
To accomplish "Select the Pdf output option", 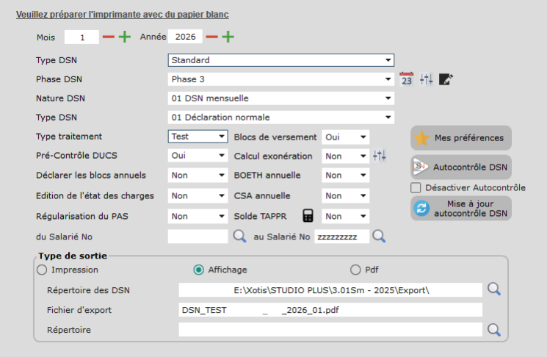I will click(356, 270).
